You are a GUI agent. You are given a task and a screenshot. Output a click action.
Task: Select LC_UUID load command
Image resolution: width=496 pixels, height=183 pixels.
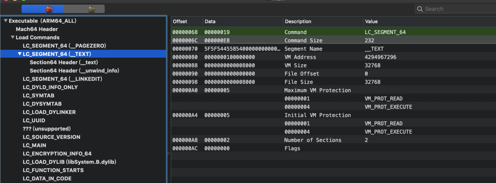coord(34,120)
